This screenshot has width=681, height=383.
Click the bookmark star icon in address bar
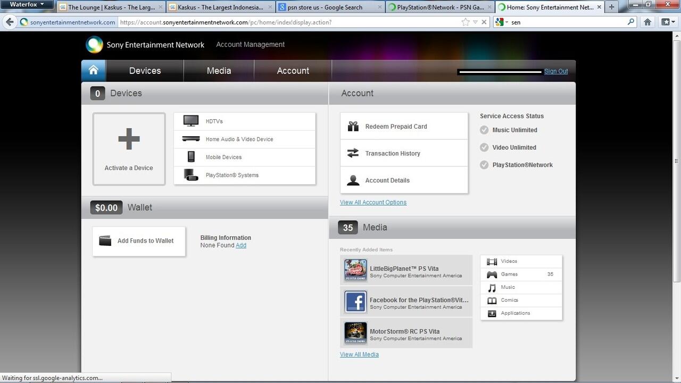[x=466, y=22]
